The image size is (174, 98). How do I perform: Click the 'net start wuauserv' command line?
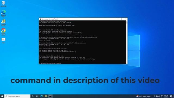tap(53, 49)
